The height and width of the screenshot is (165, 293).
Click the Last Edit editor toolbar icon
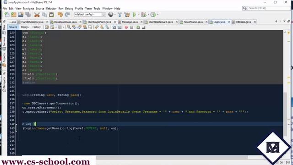[47, 27]
